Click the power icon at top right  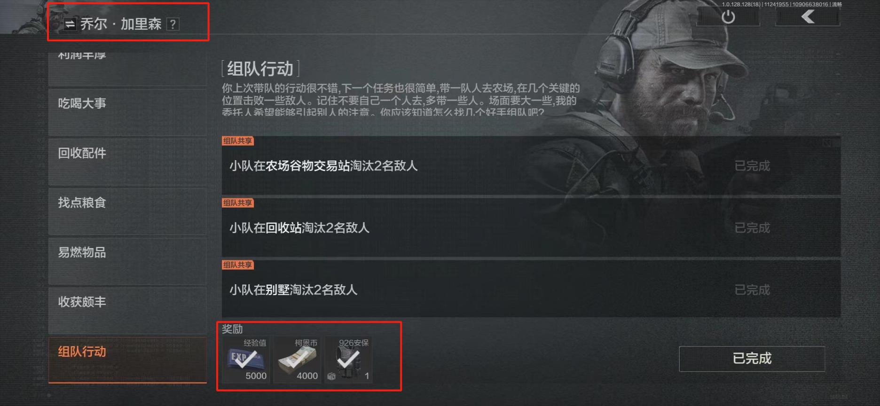(728, 17)
